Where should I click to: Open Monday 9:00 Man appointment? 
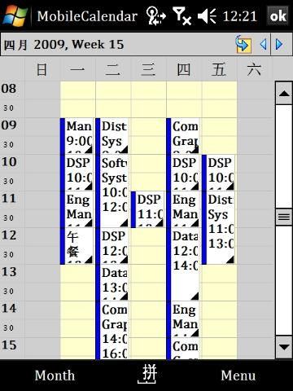click(77, 136)
